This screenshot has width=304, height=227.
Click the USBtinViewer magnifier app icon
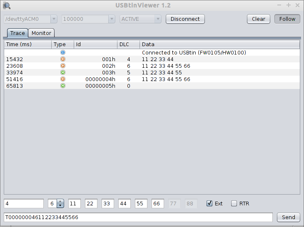click(x=7, y=5)
